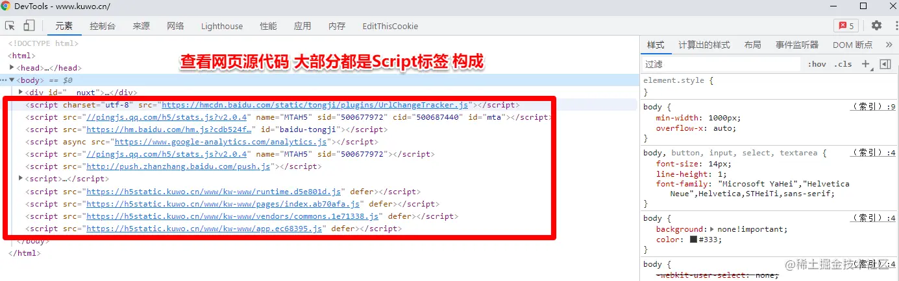The image size is (899, 281).
Task: Open the 控制台 Console tab
Action: pos(103,26)
